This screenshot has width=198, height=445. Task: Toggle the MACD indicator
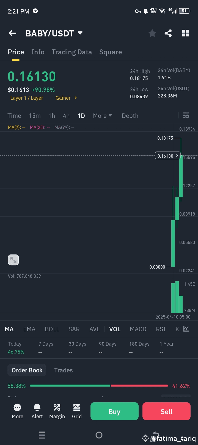point(138,329)
